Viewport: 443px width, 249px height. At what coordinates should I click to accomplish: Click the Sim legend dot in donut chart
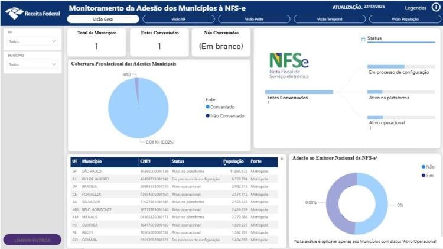point(424,176)
